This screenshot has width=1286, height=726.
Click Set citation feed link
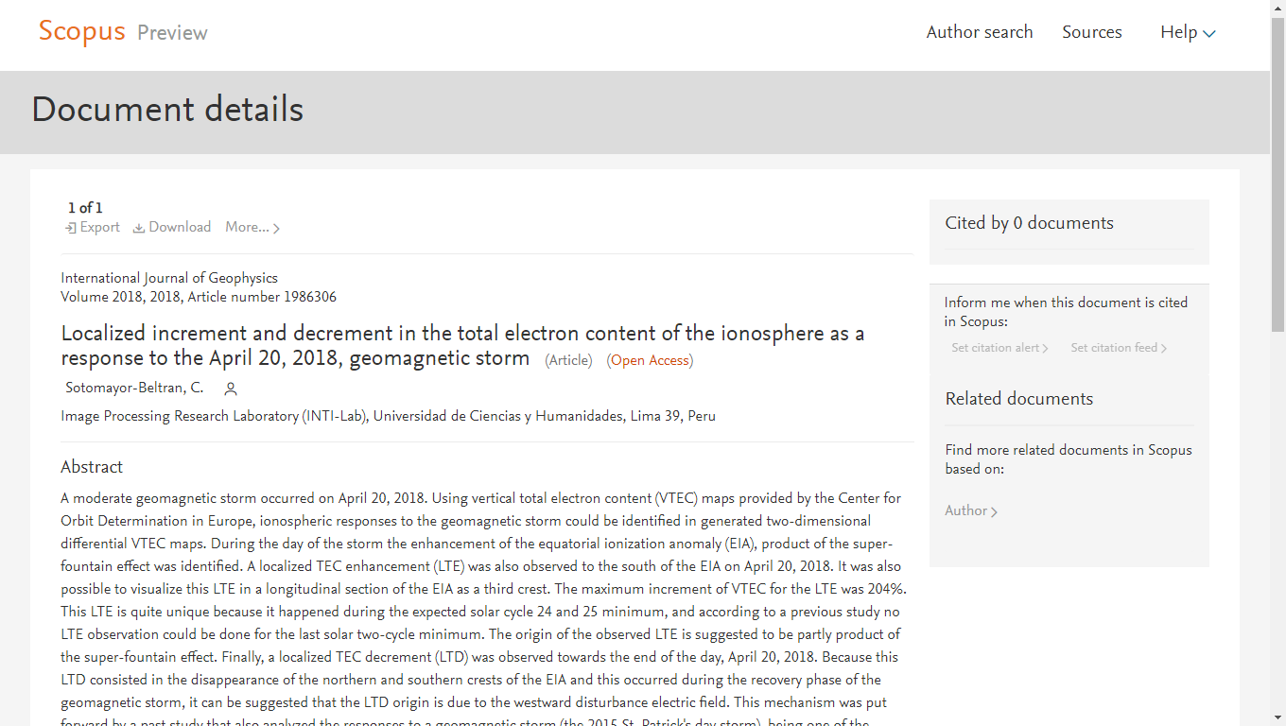tap(1119, 348)
